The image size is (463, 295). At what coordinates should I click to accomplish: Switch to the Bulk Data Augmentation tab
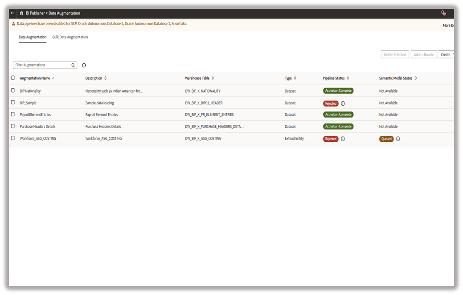click(70, 37)
